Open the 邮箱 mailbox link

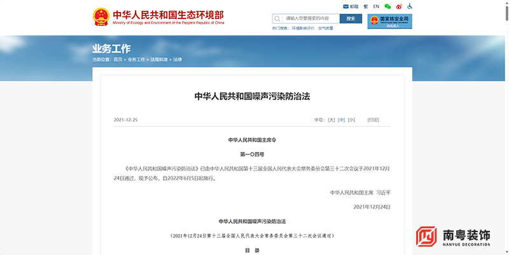coord(351,6)
